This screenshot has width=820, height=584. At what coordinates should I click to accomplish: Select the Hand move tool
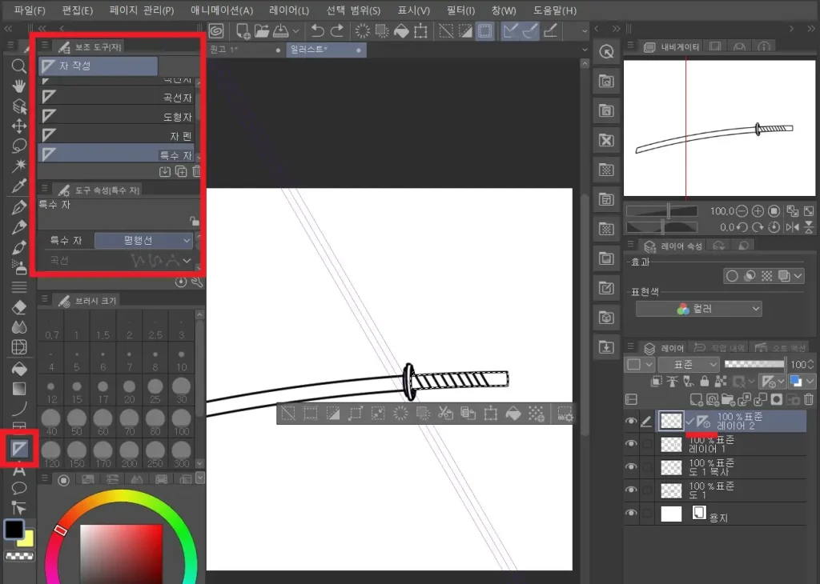[x=19, y=86]
